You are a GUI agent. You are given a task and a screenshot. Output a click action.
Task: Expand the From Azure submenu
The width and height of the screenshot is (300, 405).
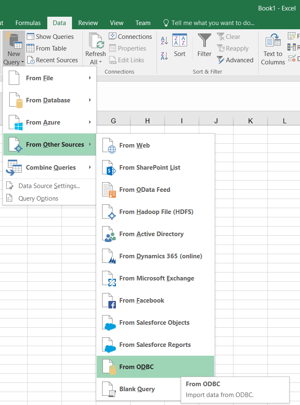point(50,122)
